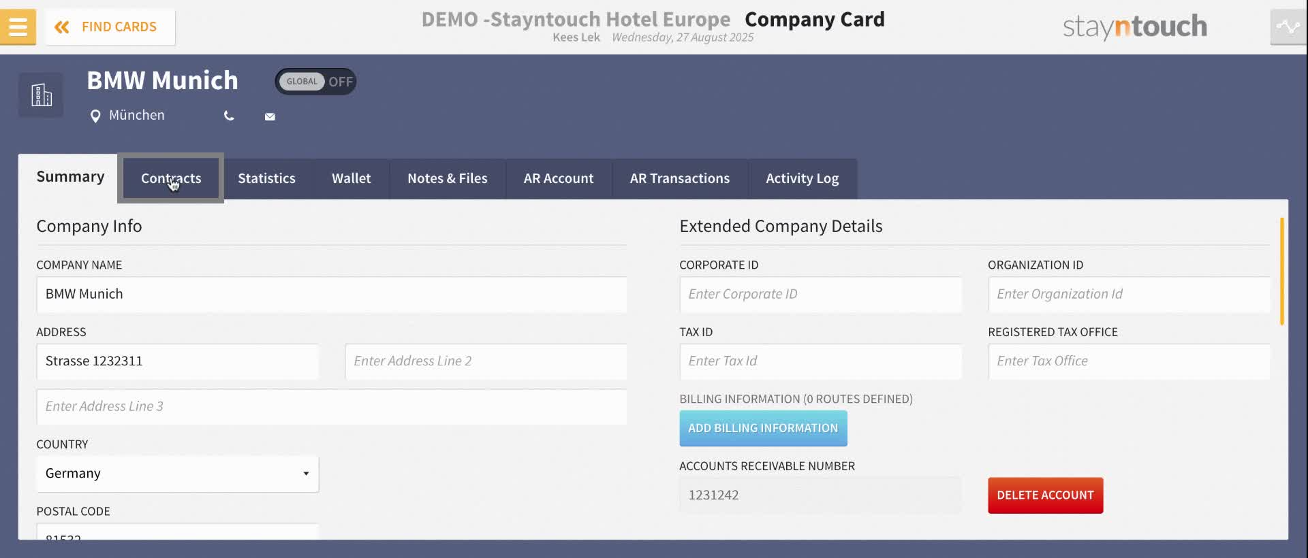Image resolution: width=1308 pixels, height=558 pixels.
Task: Click the staytouch logo
Action: 1135,27
